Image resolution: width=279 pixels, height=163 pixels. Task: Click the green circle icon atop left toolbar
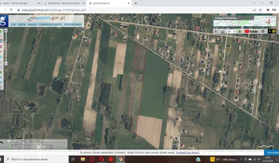coord(1,31)
